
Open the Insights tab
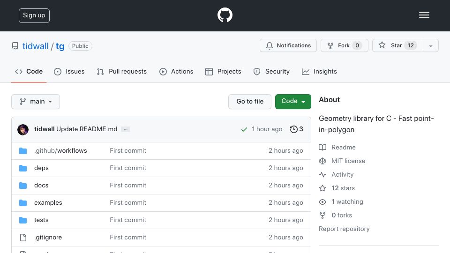[319, 71]
